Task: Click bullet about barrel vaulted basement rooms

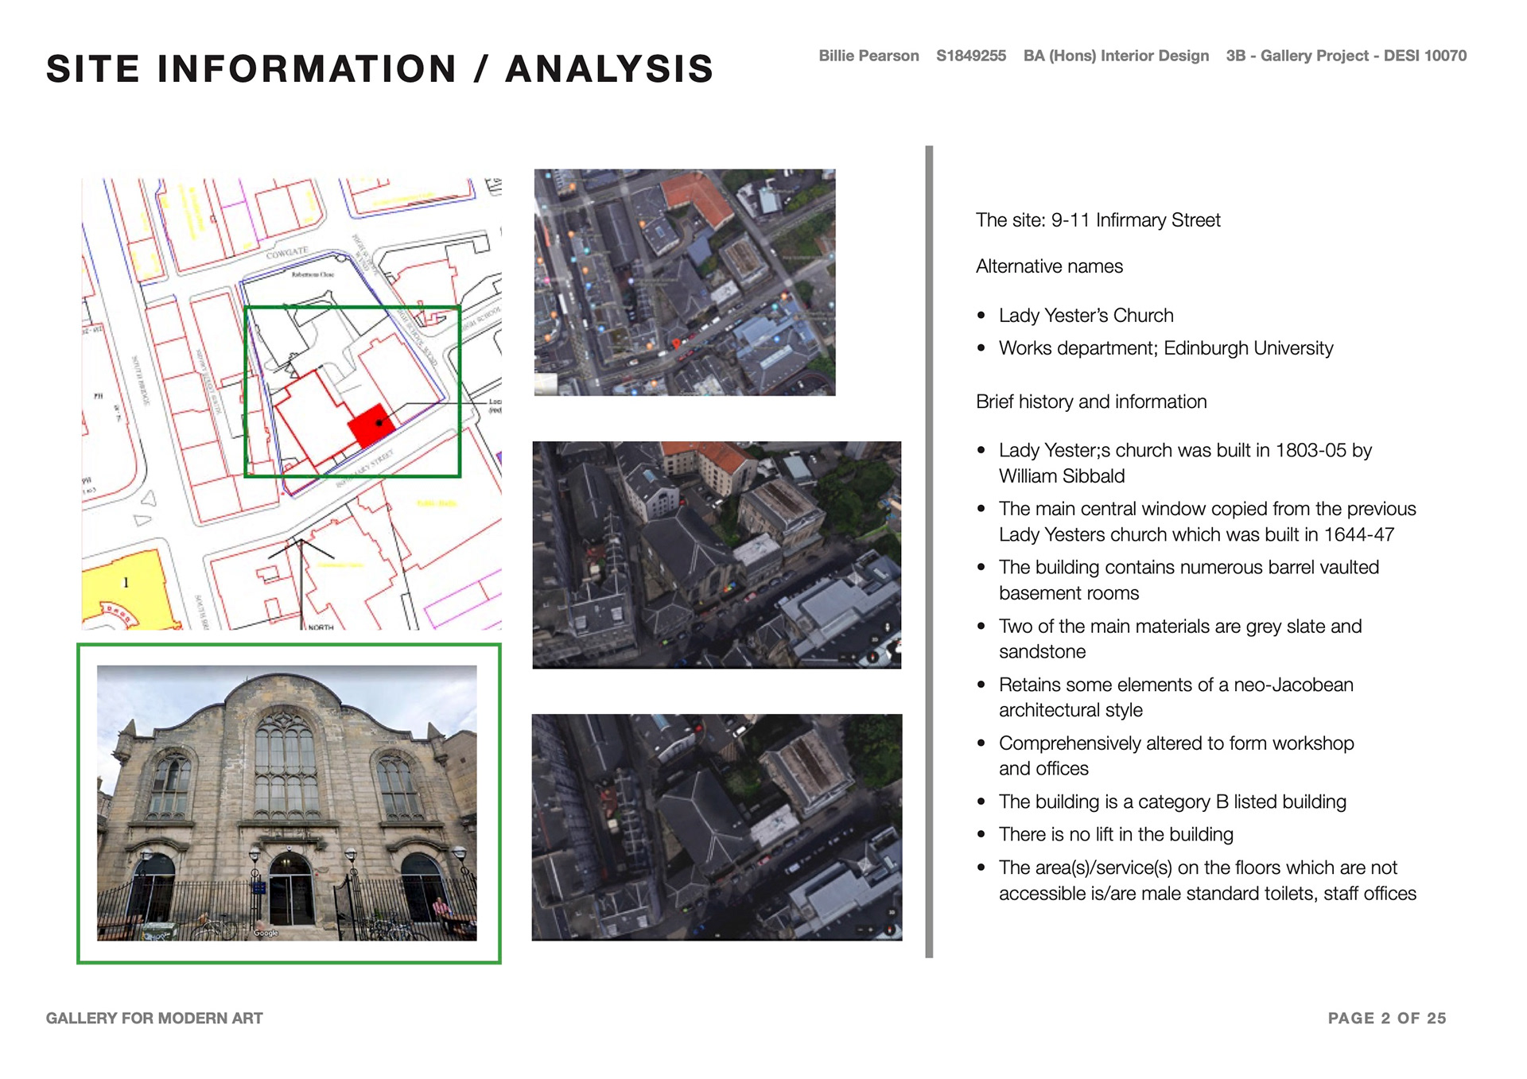Action: click(x=1188, y=580)
